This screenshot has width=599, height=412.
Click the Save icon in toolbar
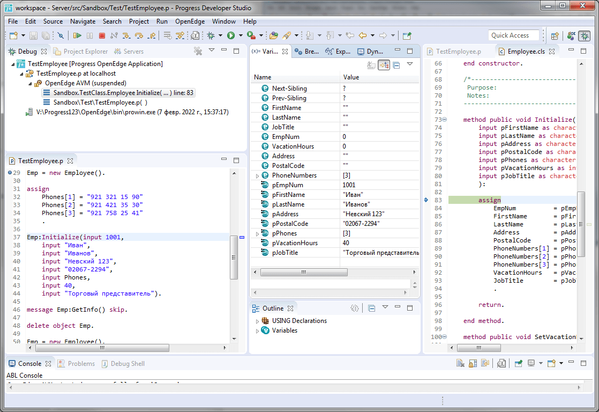[x=34, y=35]
